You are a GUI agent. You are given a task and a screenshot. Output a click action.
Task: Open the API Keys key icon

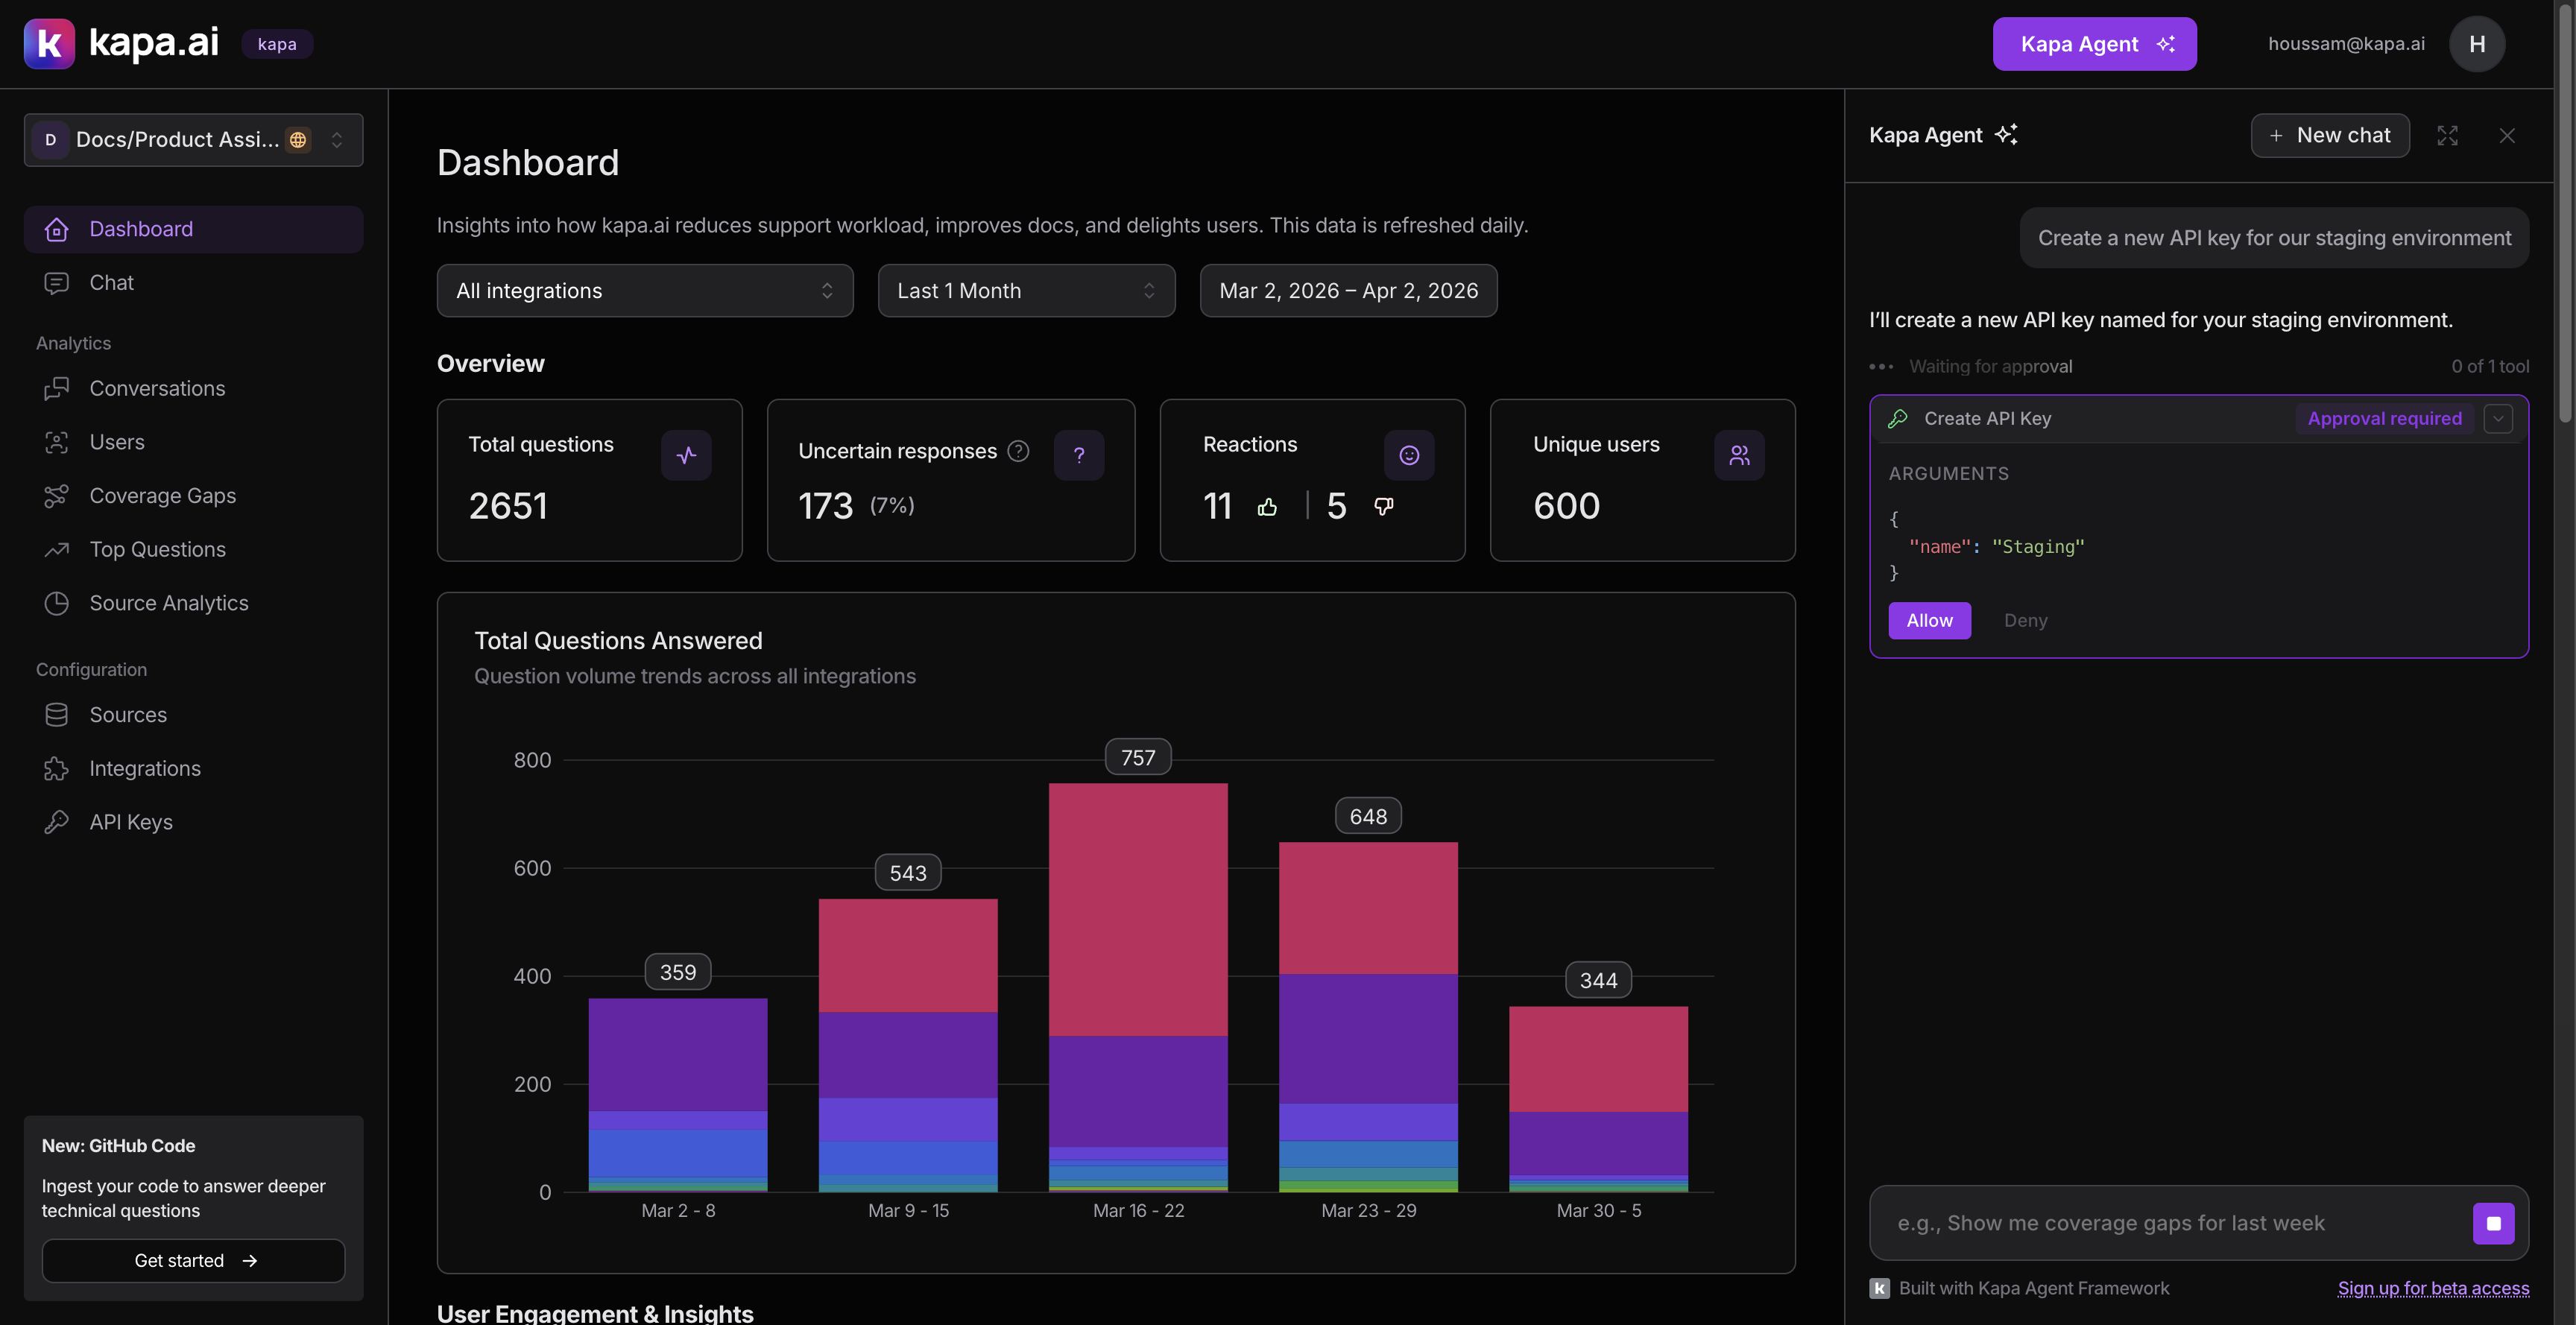57,821
